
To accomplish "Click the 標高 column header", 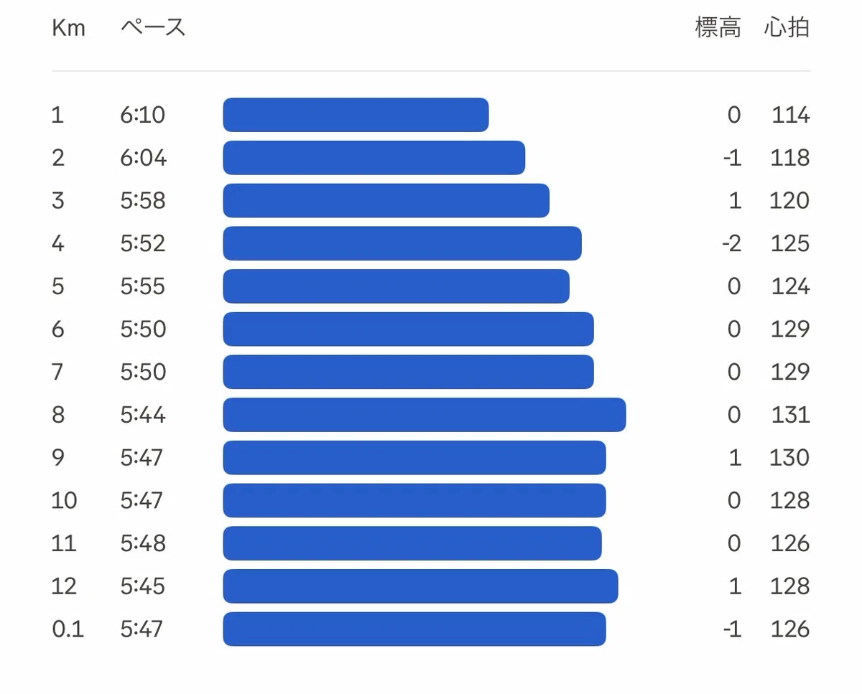I will click(x=718, y=28).
